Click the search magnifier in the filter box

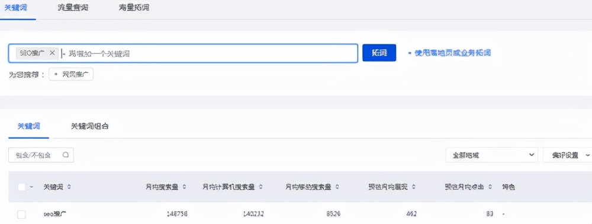(66, 155)
